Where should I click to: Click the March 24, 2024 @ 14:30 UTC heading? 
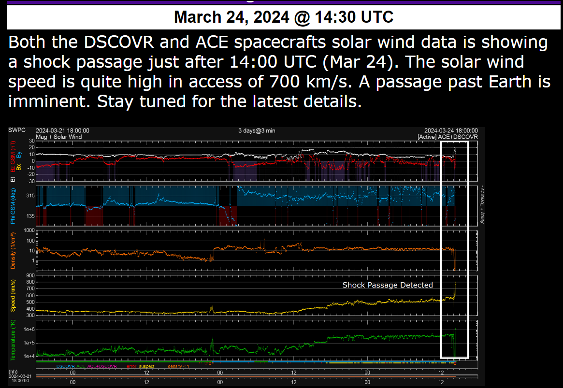(x=284, y=17)
